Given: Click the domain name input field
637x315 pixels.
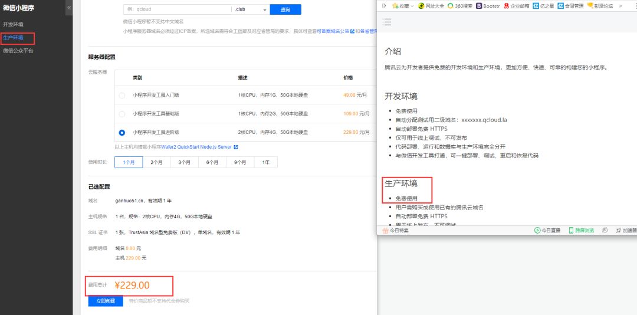Looking at the screenshot, I should point(177,9).
